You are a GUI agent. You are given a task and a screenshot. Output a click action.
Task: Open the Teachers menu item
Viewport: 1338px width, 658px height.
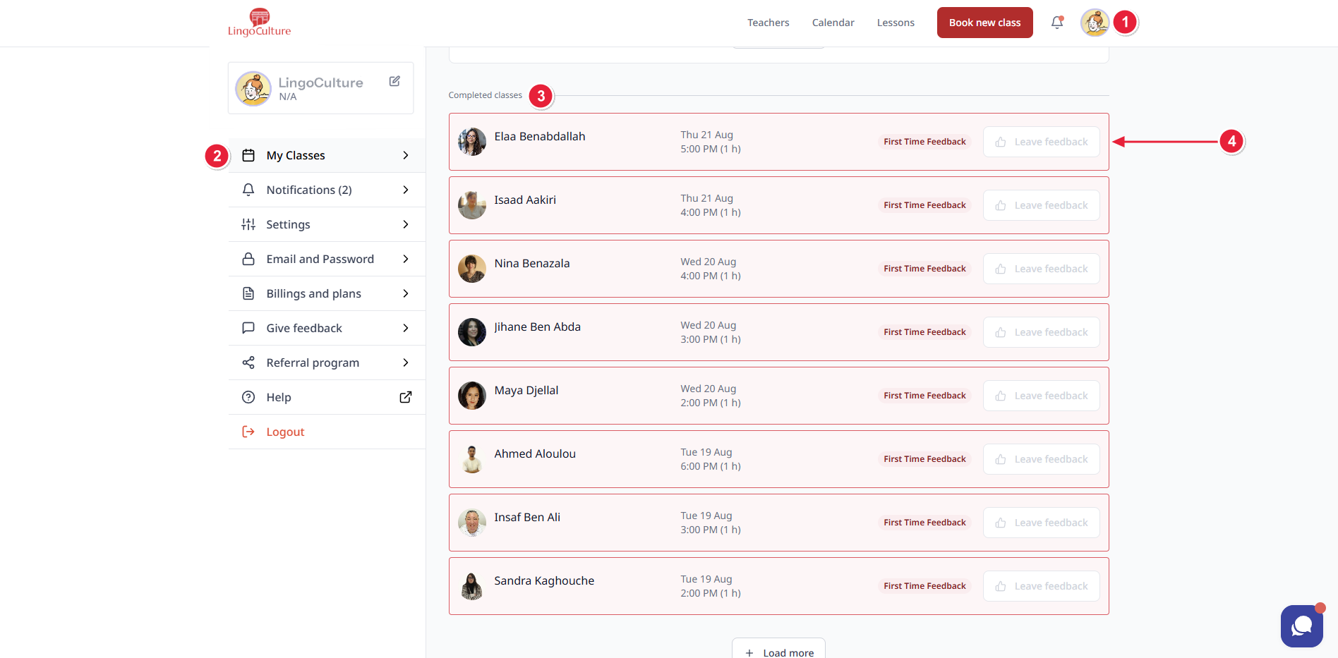tap(768, 23)
